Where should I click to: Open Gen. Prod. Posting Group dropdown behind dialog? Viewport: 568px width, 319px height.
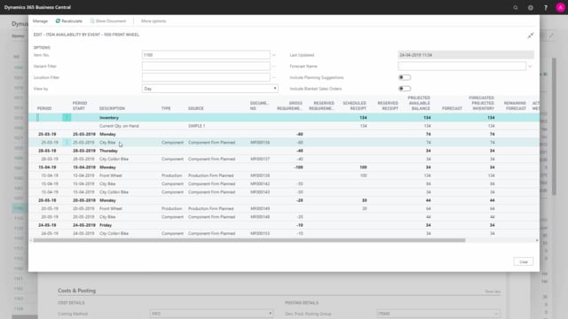438,314
